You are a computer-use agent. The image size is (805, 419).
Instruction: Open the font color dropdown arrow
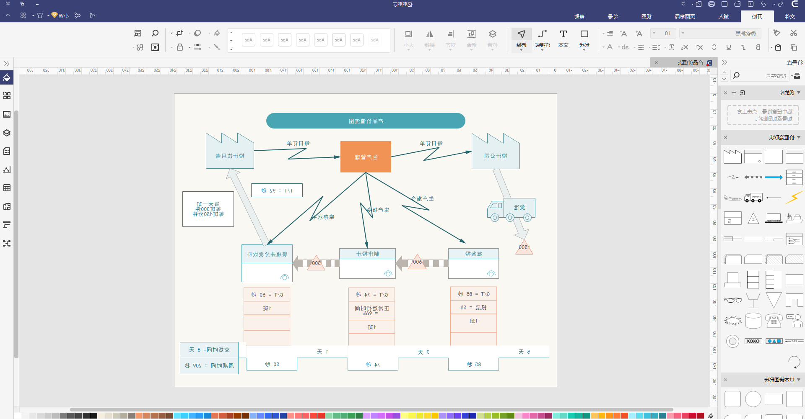pyautogui.click(x=604, y=47)
